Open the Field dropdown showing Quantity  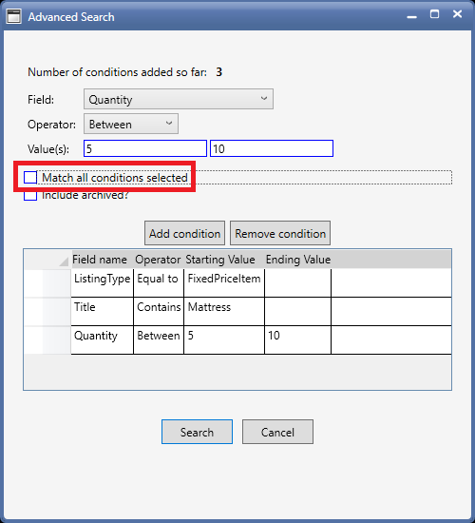coord(179,99)
